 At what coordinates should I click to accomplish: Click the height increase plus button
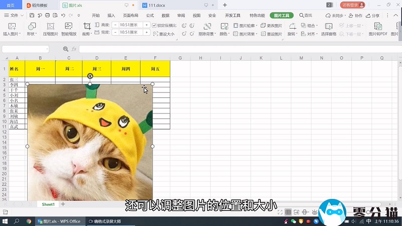(147, 25)
